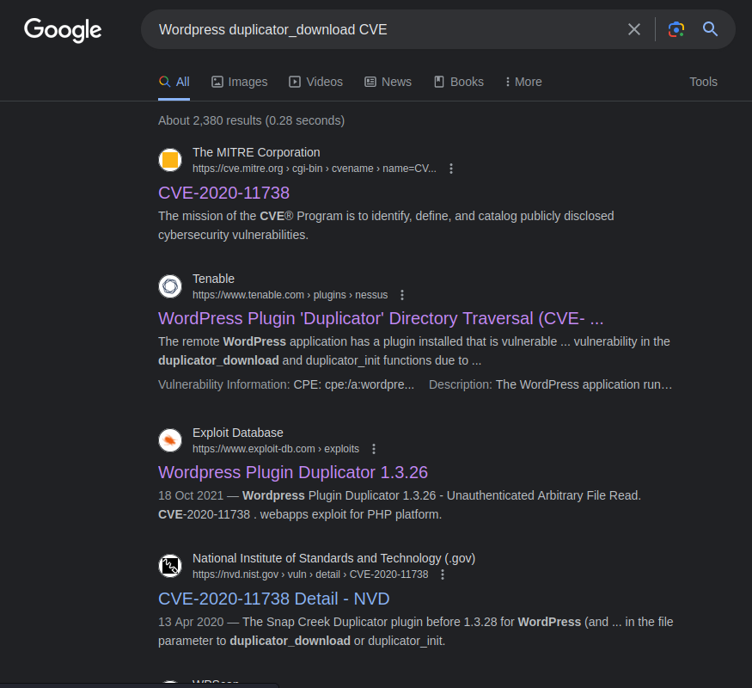Click the cve.mitre.org URL breadcrumb

315,169
